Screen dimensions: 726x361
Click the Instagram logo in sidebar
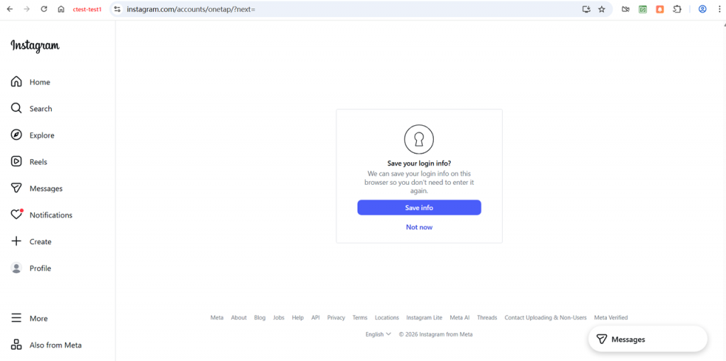coord(35,46)
